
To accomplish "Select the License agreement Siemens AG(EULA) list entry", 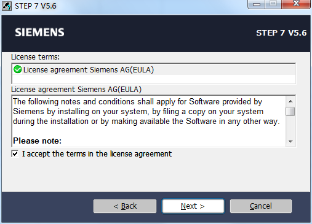I will click(154, 69).
